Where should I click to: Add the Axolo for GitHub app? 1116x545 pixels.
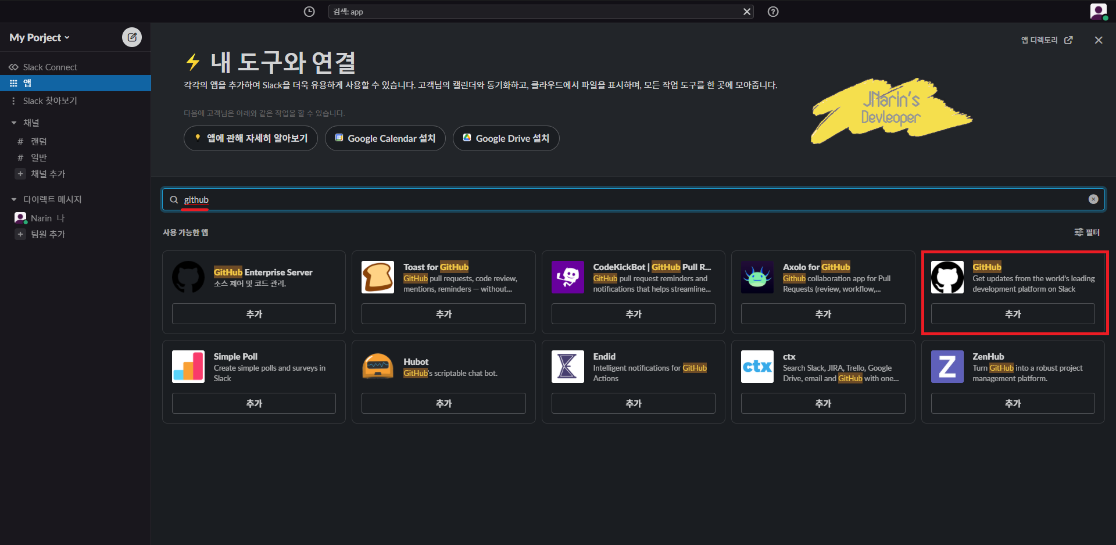click(x=823, y=314)
